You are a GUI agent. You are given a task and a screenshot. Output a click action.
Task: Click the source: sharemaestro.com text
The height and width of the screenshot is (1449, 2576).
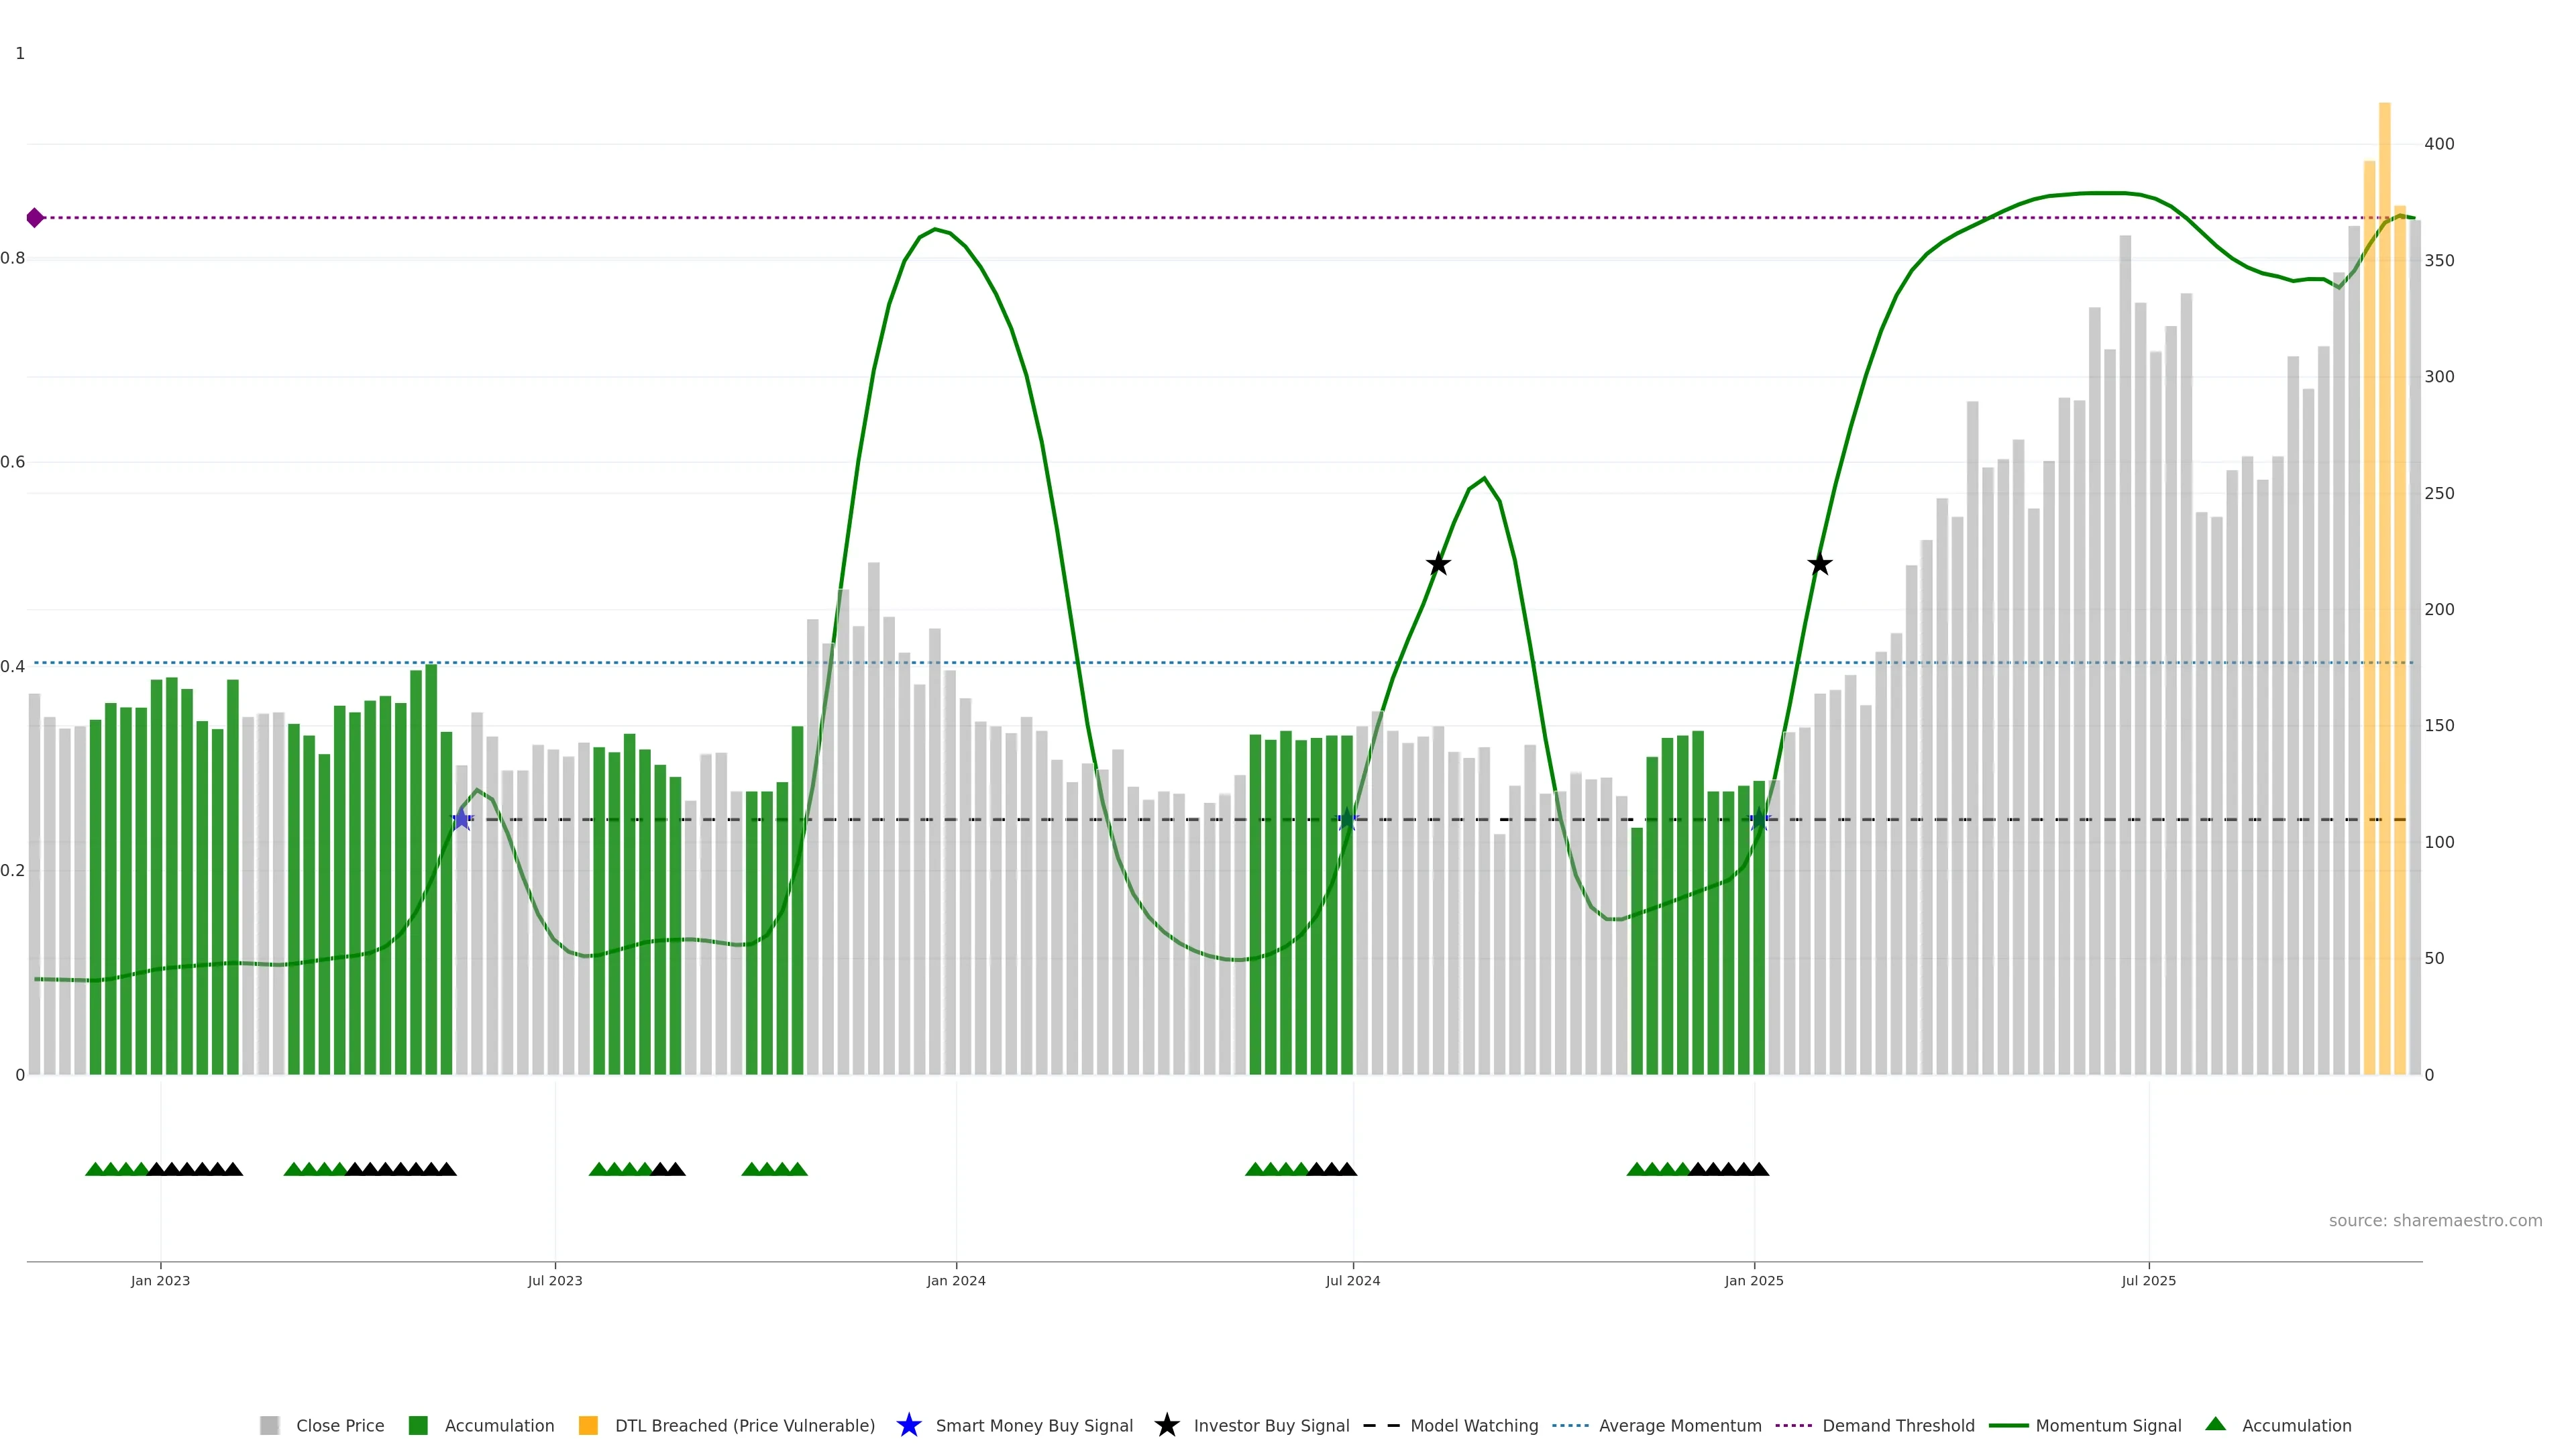point(2435,1221)
